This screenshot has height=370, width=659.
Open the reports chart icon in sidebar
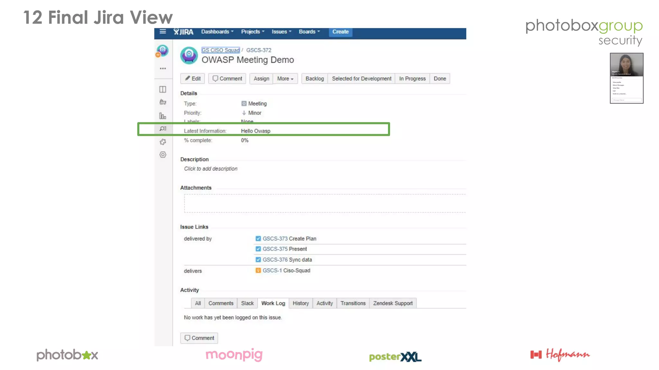point(163,116)
